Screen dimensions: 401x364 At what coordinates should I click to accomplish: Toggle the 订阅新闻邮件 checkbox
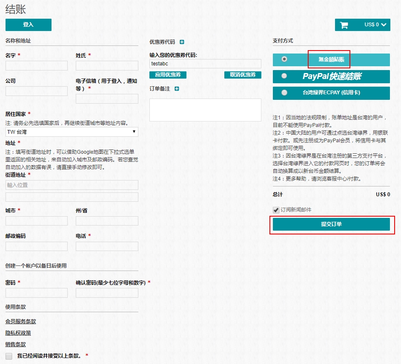[276, 210]
